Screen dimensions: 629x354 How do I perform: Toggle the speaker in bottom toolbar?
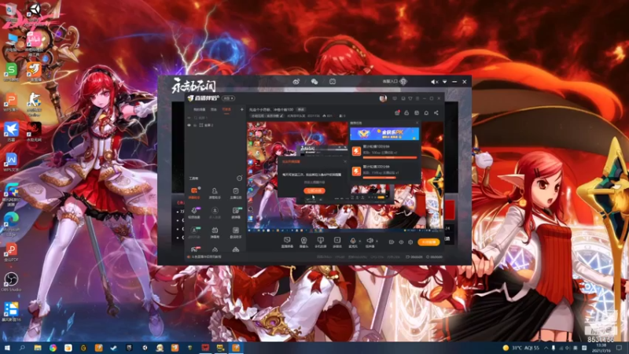click(370, 242)
